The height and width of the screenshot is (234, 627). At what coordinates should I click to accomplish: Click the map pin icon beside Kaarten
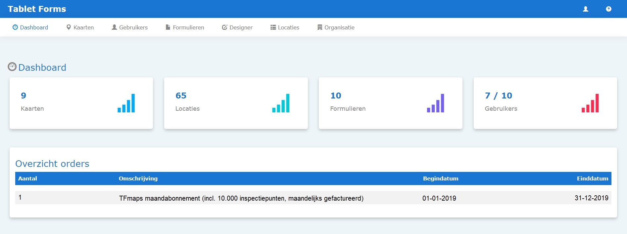coord(69,27)
